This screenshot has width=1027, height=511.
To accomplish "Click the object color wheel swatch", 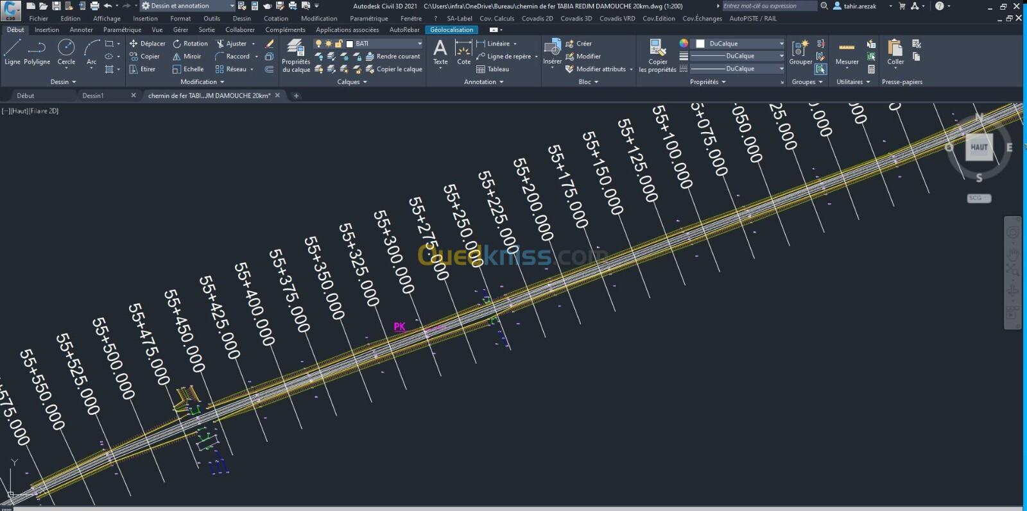I will (684, 43).
